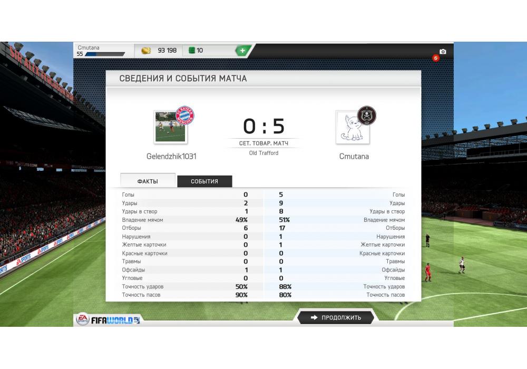Click the green FIFA points icon
This screenshot has width=527, height=369.
[x=192, y=51]
